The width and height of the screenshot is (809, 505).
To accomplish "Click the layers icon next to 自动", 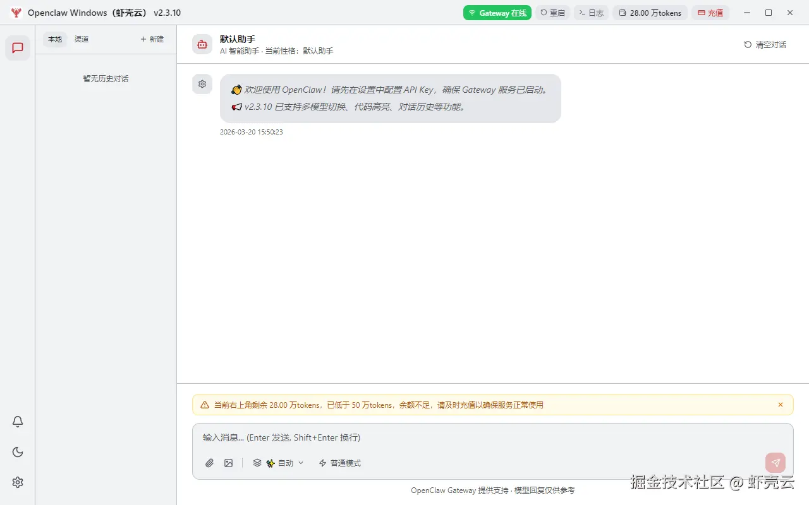I will click(257, 463).
